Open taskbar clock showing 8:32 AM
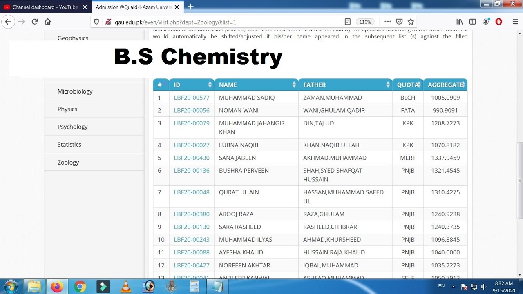This screenshot has width=523, height=294. pyautogui.click(x=503, y=287)
